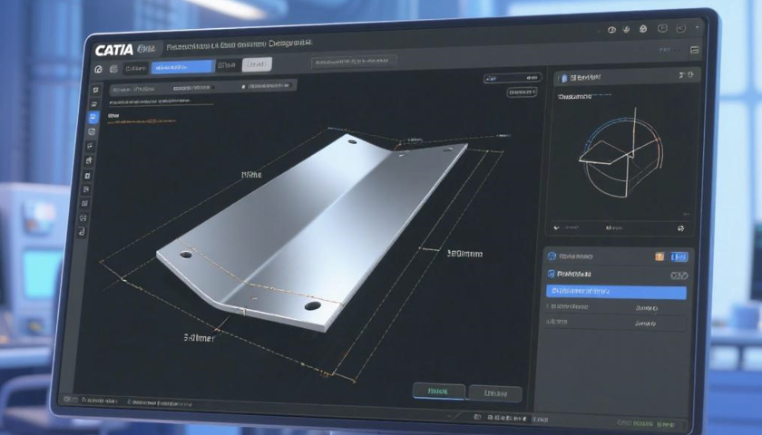
Task: Click the highlighted blue icon in left sidebar
Action: pos(92,118)
